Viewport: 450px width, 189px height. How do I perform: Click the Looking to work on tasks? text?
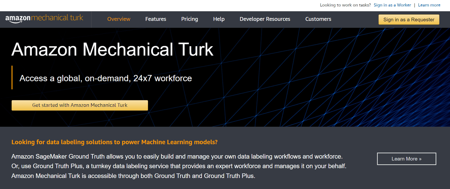[345, 5]
